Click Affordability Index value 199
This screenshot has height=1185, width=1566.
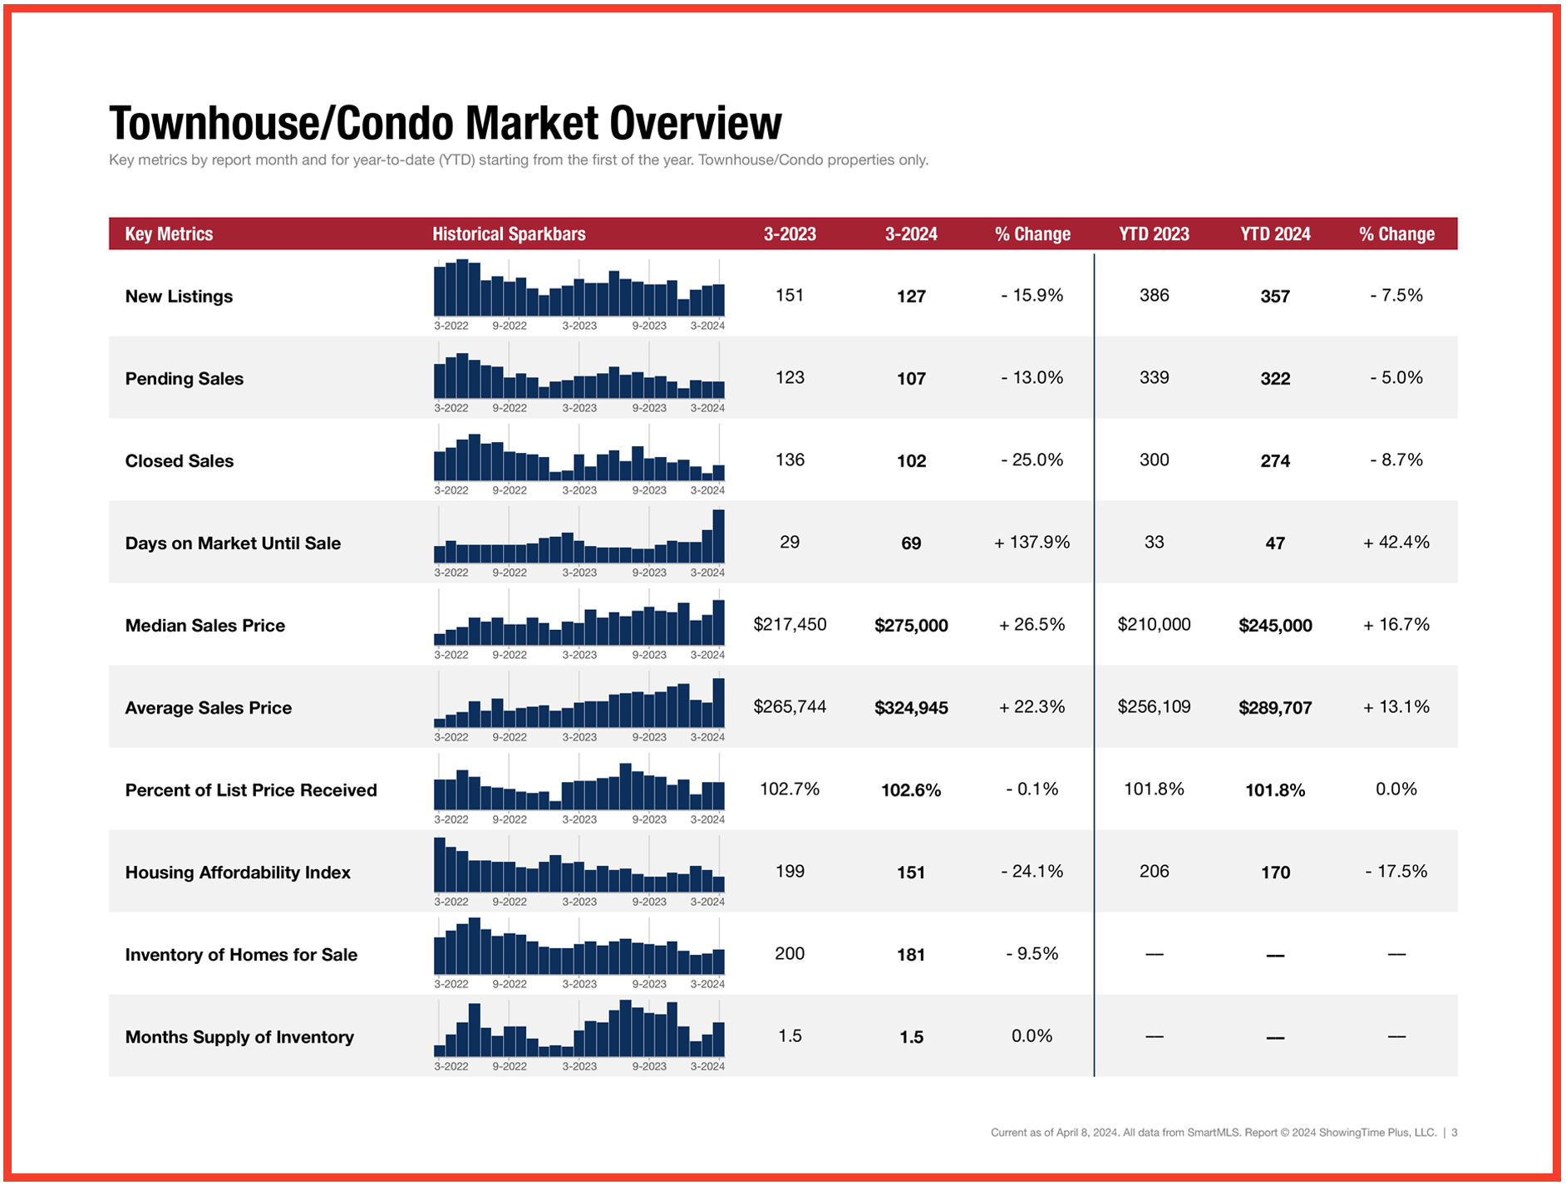(x=790, y=871)
